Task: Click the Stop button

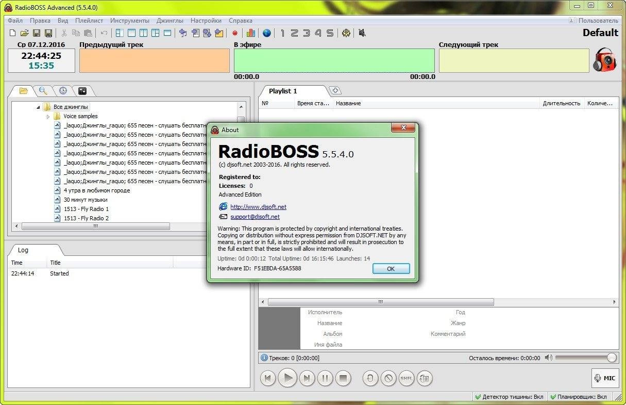Action: pos(343,379)
